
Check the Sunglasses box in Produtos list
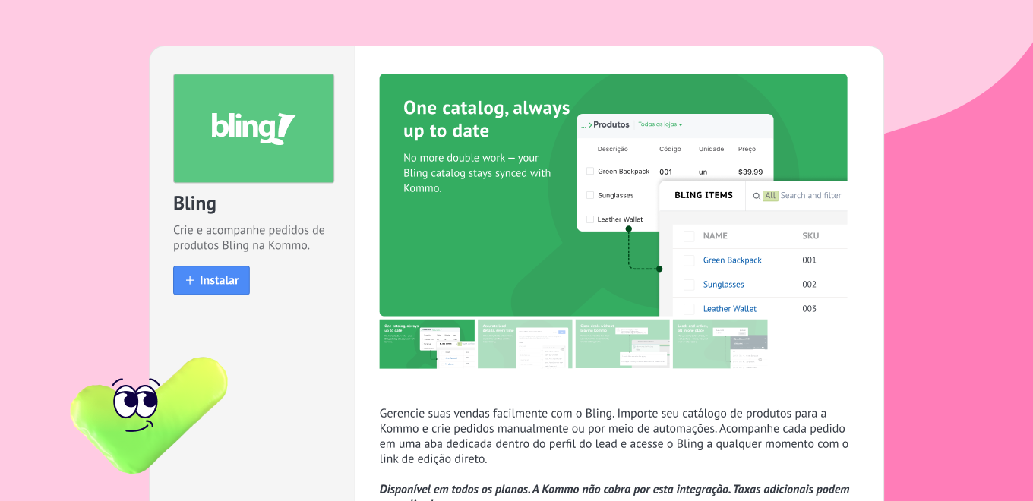pyautogui.click(x=590, y=195)
